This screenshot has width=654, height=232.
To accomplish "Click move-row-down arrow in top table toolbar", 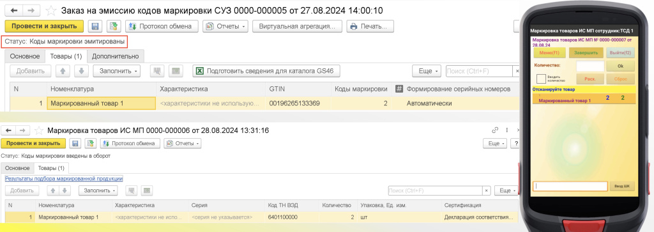I will pos(81,72).
